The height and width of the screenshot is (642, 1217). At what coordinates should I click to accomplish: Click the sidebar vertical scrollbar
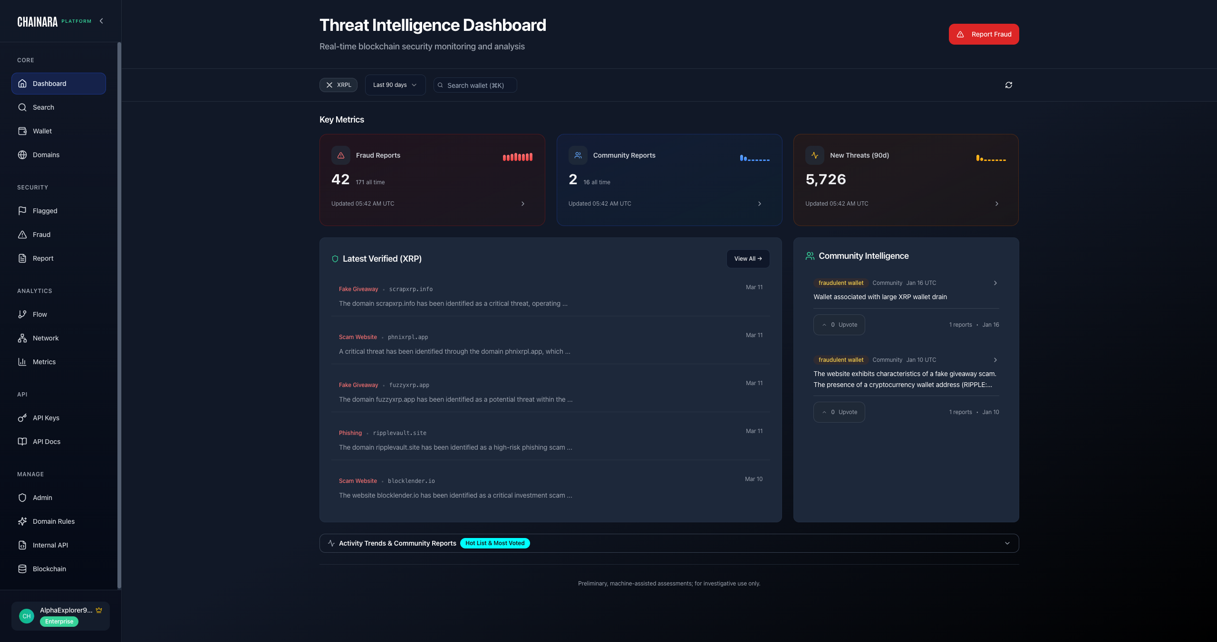point(119,316)
